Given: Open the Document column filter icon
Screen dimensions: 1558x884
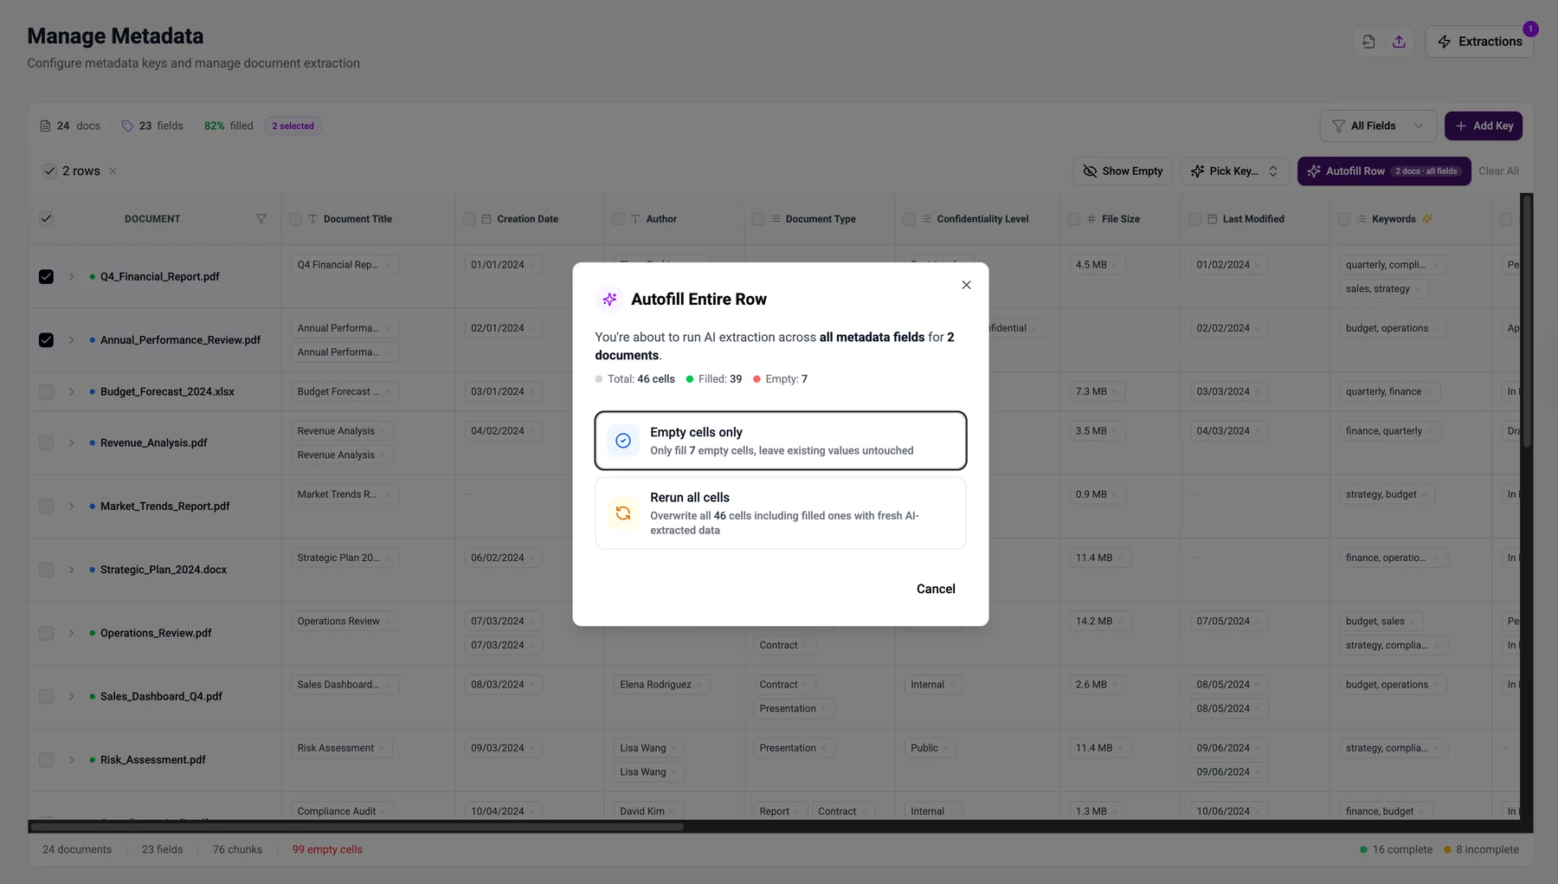Looking at the screenshot, I should [x=261, y=219].
